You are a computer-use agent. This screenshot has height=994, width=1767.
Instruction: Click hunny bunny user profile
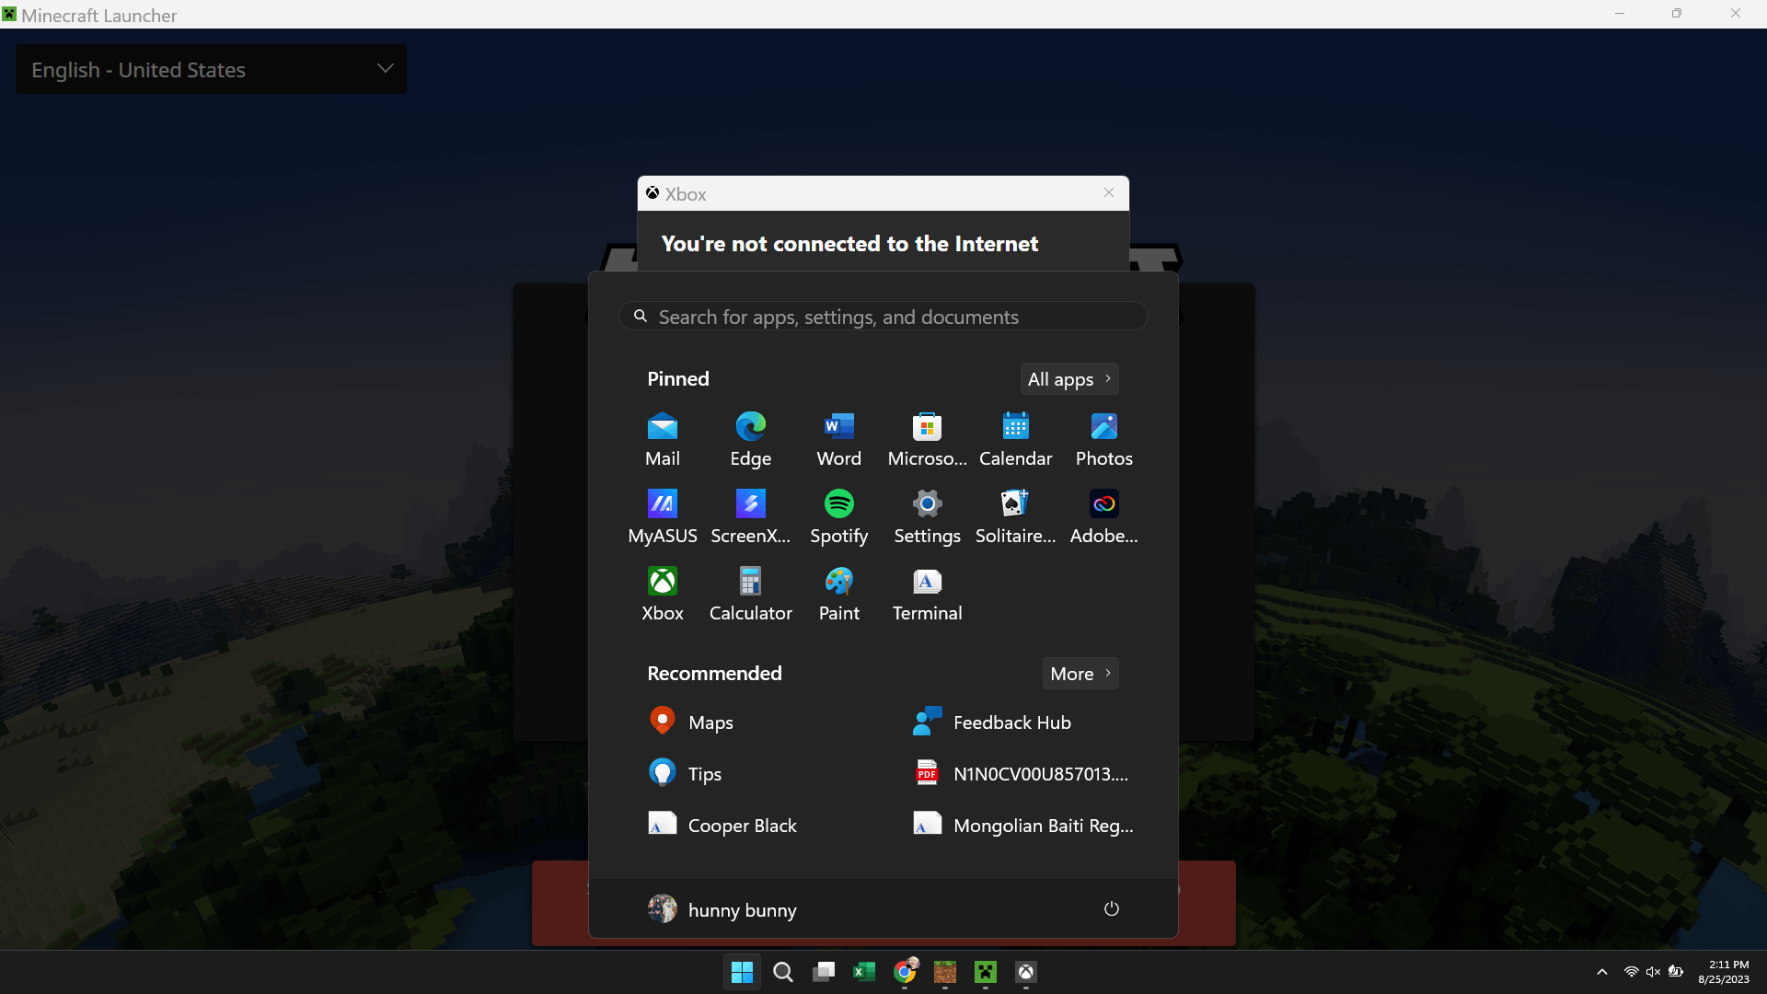722,909
